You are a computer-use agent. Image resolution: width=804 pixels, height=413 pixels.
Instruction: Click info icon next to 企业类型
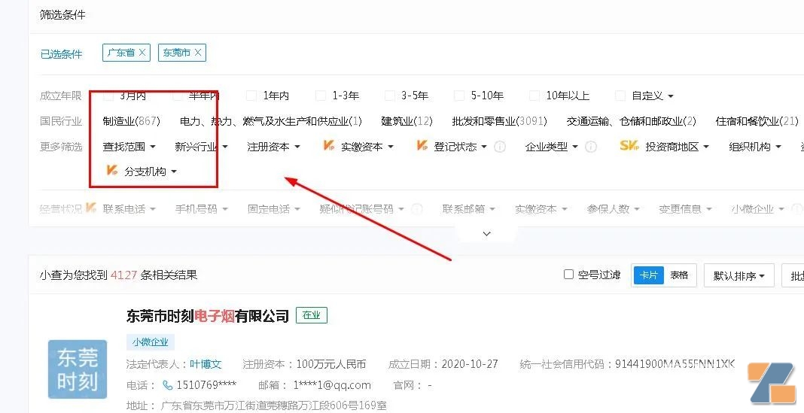[591, 147]
